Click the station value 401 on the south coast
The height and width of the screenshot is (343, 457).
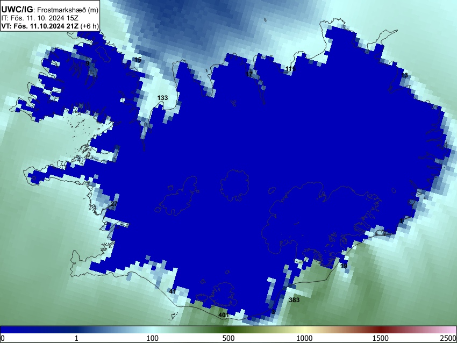pyautogui.click(x=224, y=315)
